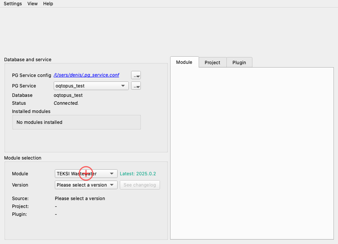Click the /Users/denis/.pg_service.conf link
The height and width of the screenshot is (244, 338).
coord(86,75)
